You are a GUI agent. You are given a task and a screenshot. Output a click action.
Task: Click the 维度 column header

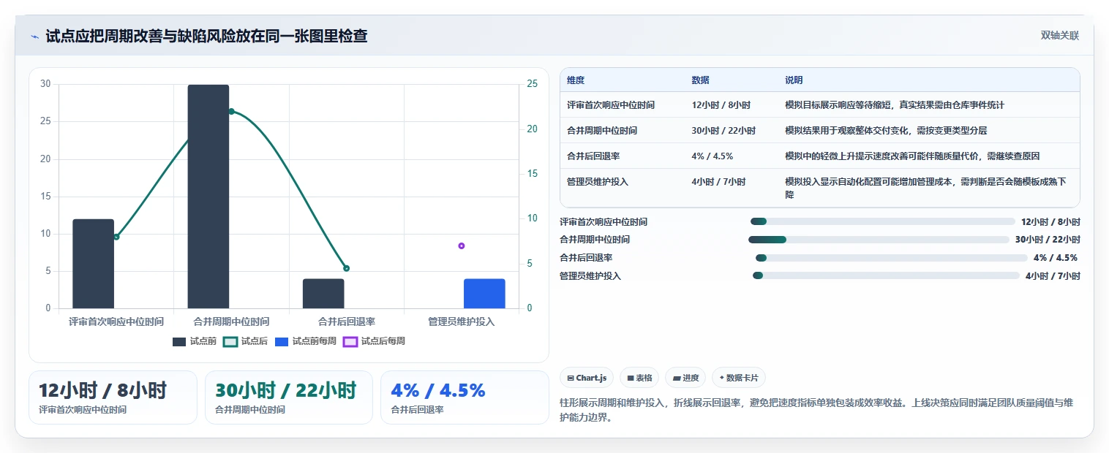click(576, 80)
